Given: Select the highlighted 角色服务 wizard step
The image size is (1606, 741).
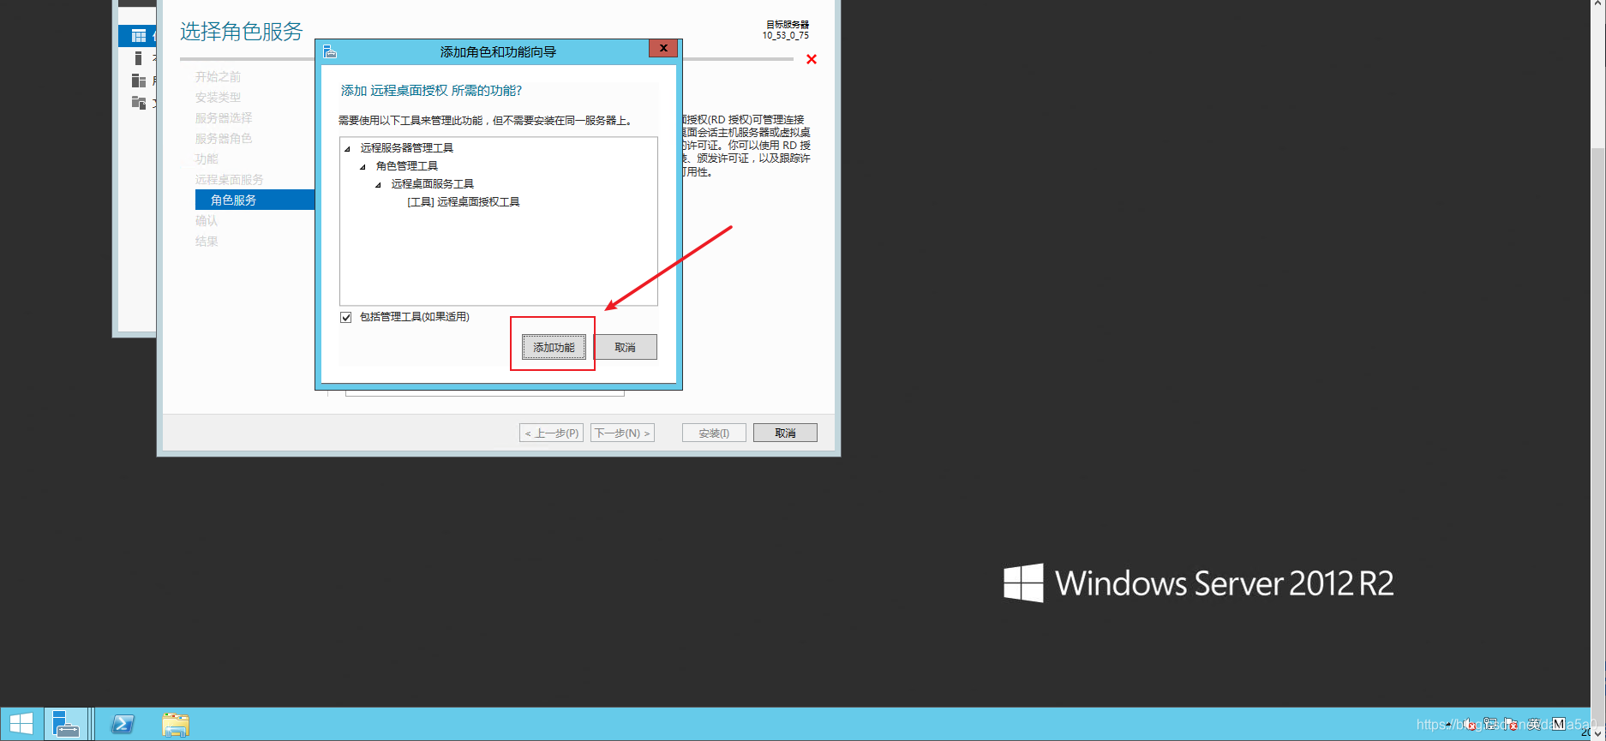Looking at the screenshot, I should 255,200.
